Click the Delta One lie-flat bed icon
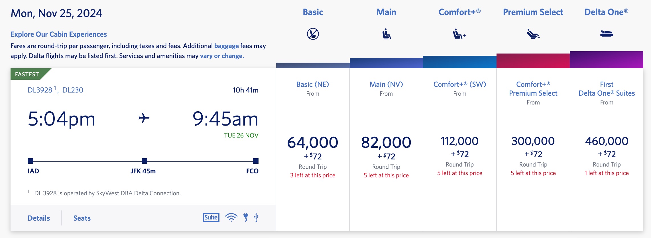The height and width of the screenshot is (238, 651). [606, 34]
